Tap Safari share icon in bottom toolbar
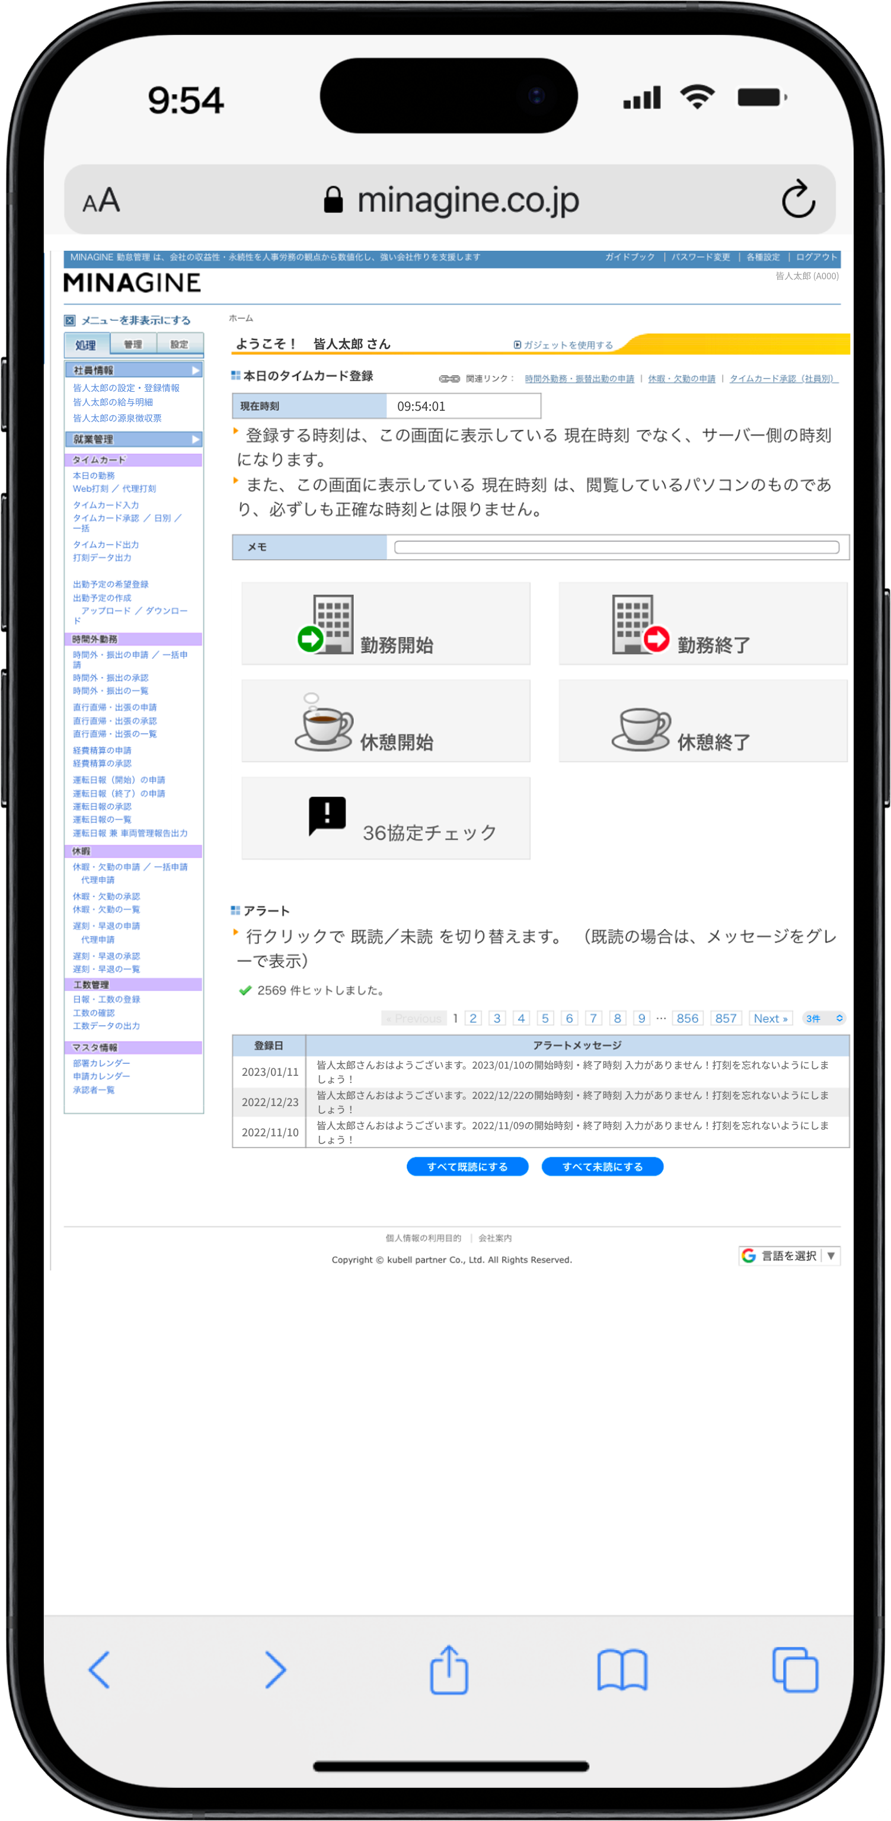 point(449,1670)
